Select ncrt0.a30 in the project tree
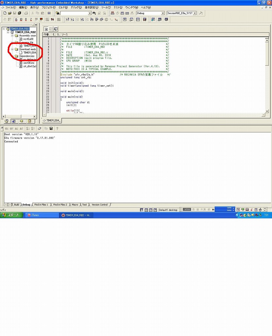272x336 pixels. point(28,39)
